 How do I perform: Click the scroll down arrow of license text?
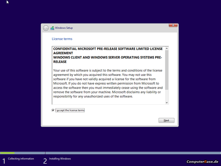tap(167, 103)
